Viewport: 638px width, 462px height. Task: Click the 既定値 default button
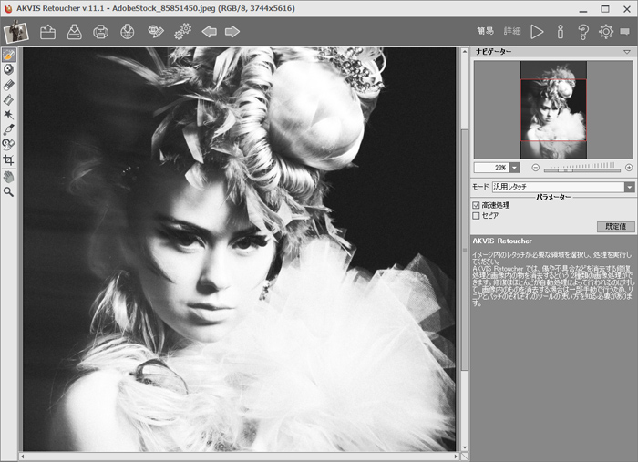[615, 227]
